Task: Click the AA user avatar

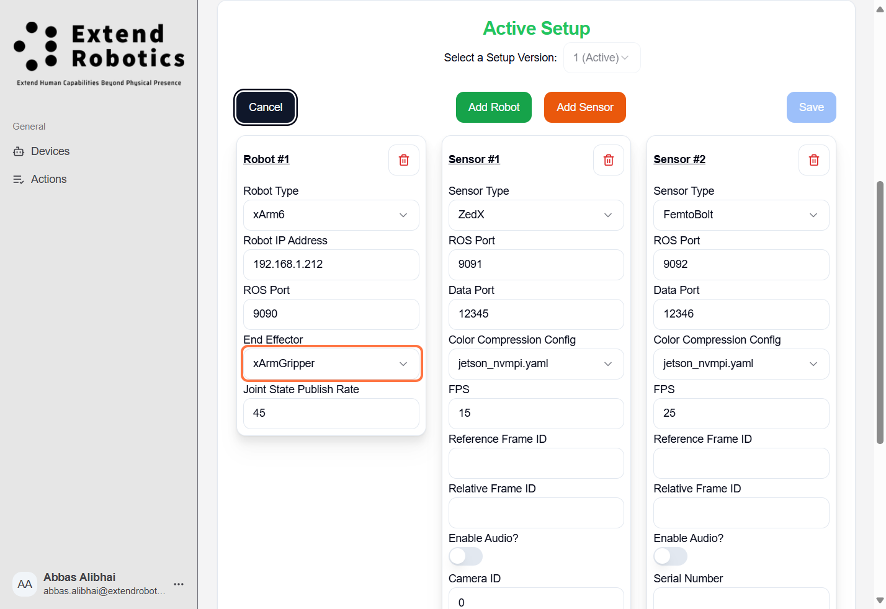Action: [25, 584]
